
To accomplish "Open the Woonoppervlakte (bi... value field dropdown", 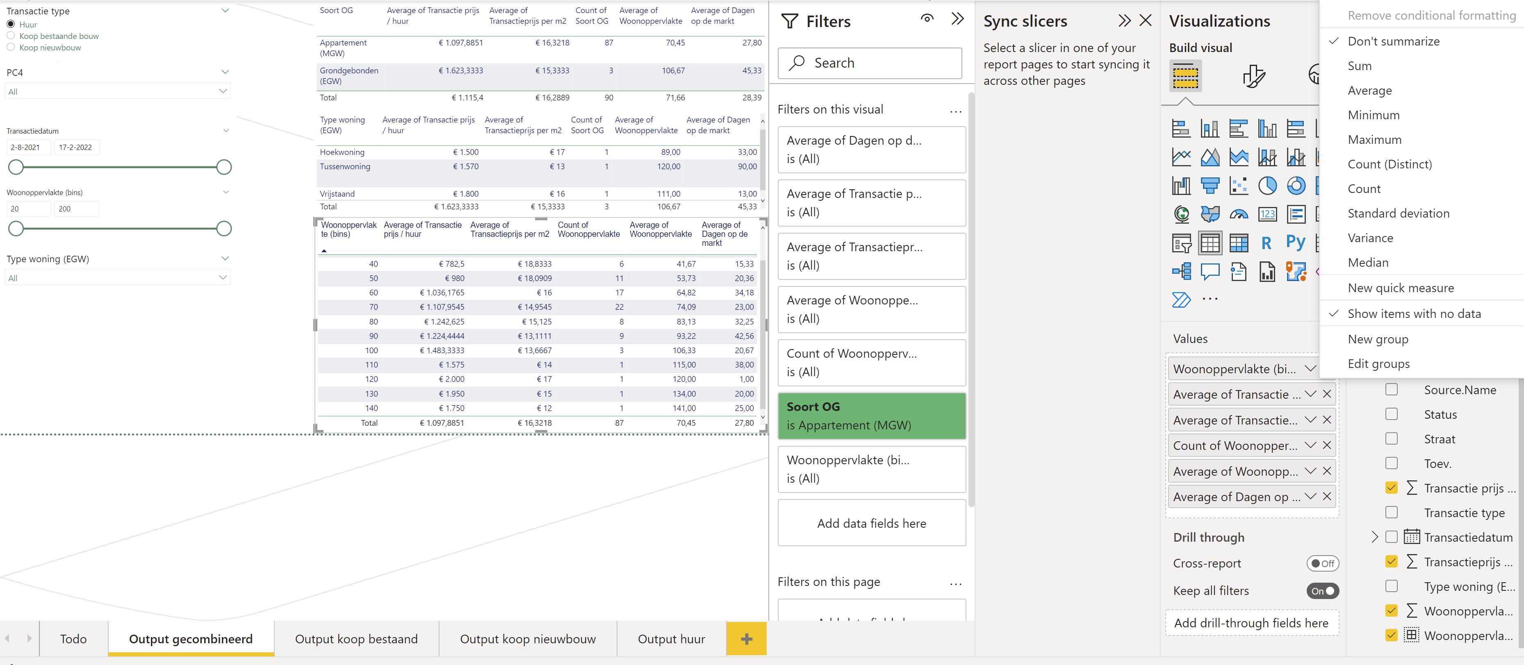I will point(1310,368).
